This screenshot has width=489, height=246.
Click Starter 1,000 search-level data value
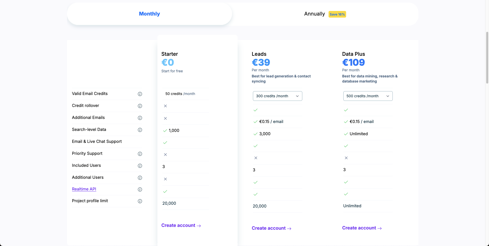[174, 130]
